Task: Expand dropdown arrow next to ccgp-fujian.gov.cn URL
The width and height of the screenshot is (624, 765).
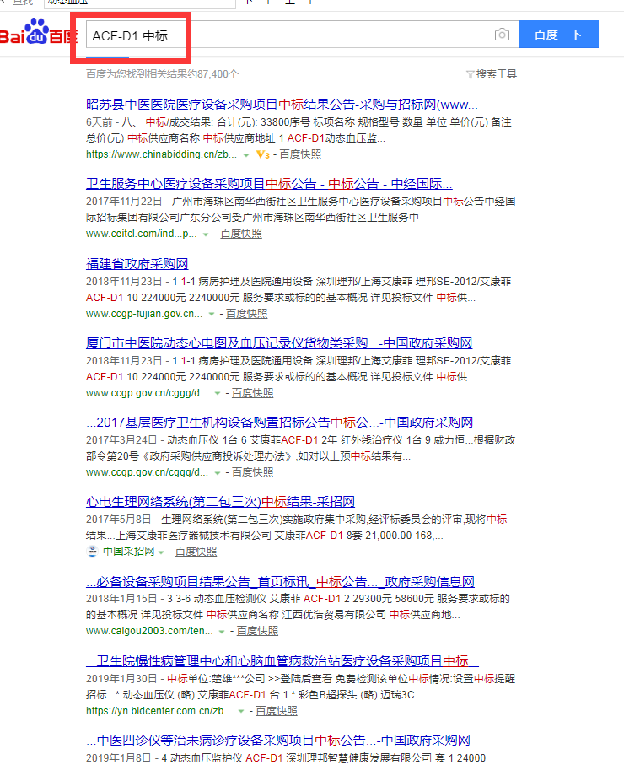Action: pos(212,315)
